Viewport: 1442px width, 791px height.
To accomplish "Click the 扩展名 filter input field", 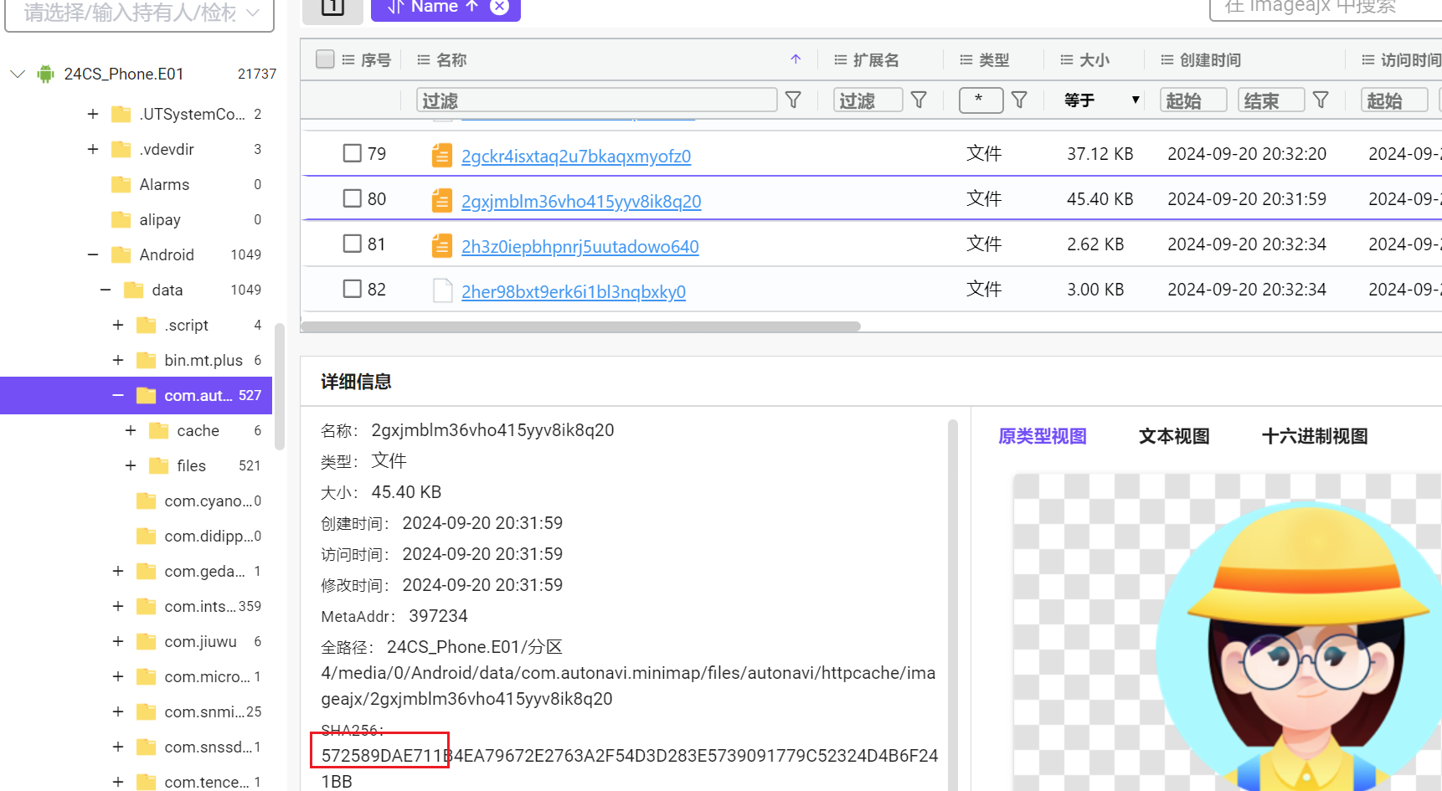I will (868, 100).
